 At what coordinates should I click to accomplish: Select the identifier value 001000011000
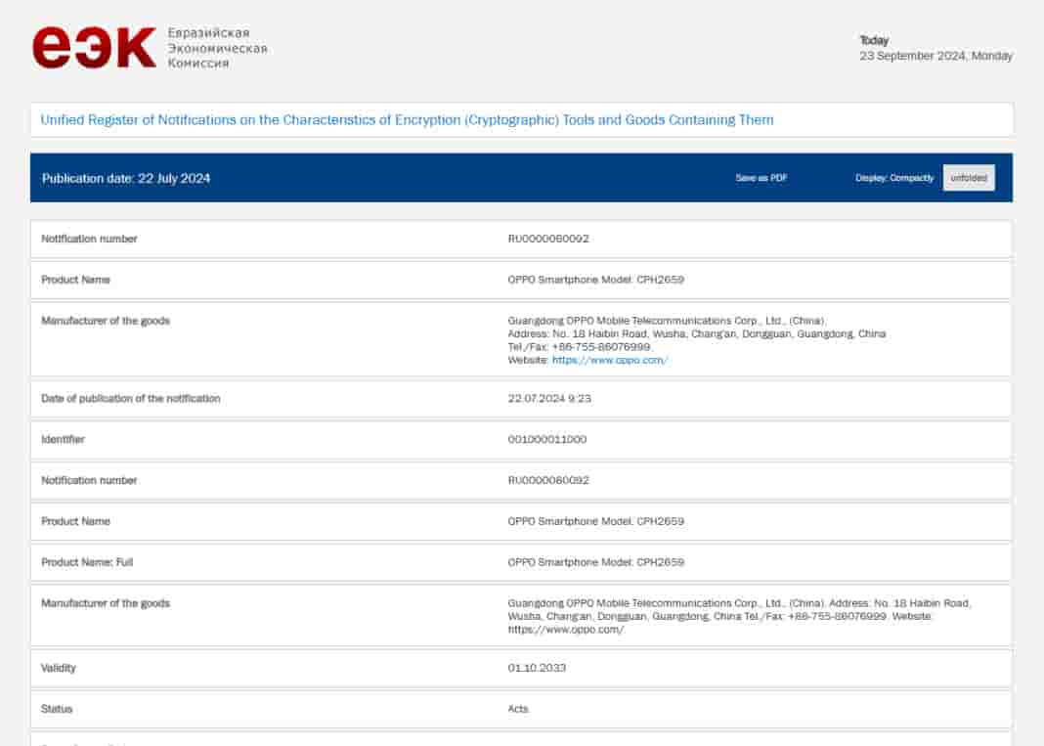546,440
